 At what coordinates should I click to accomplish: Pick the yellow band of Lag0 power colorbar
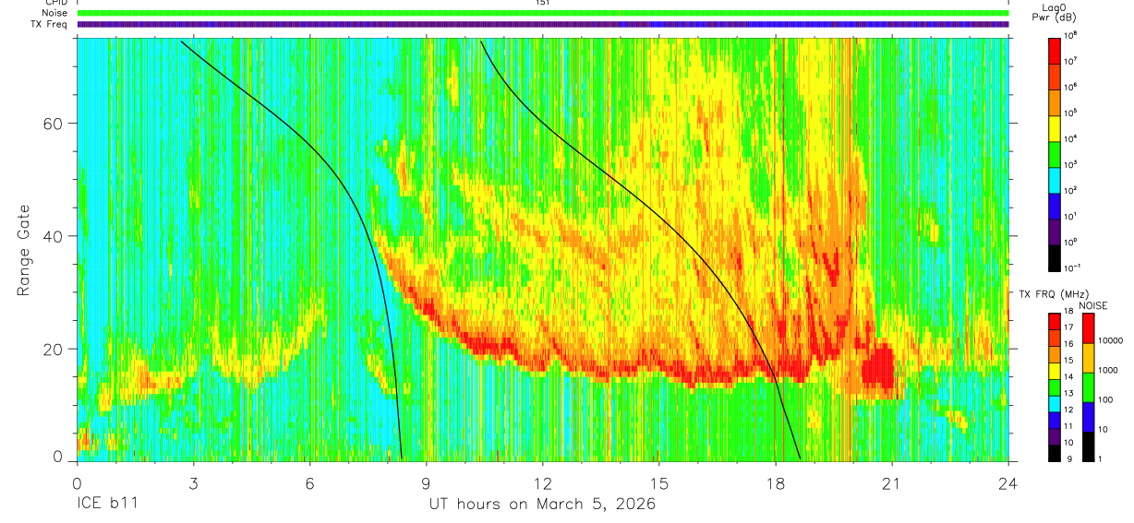point(1054,128)
